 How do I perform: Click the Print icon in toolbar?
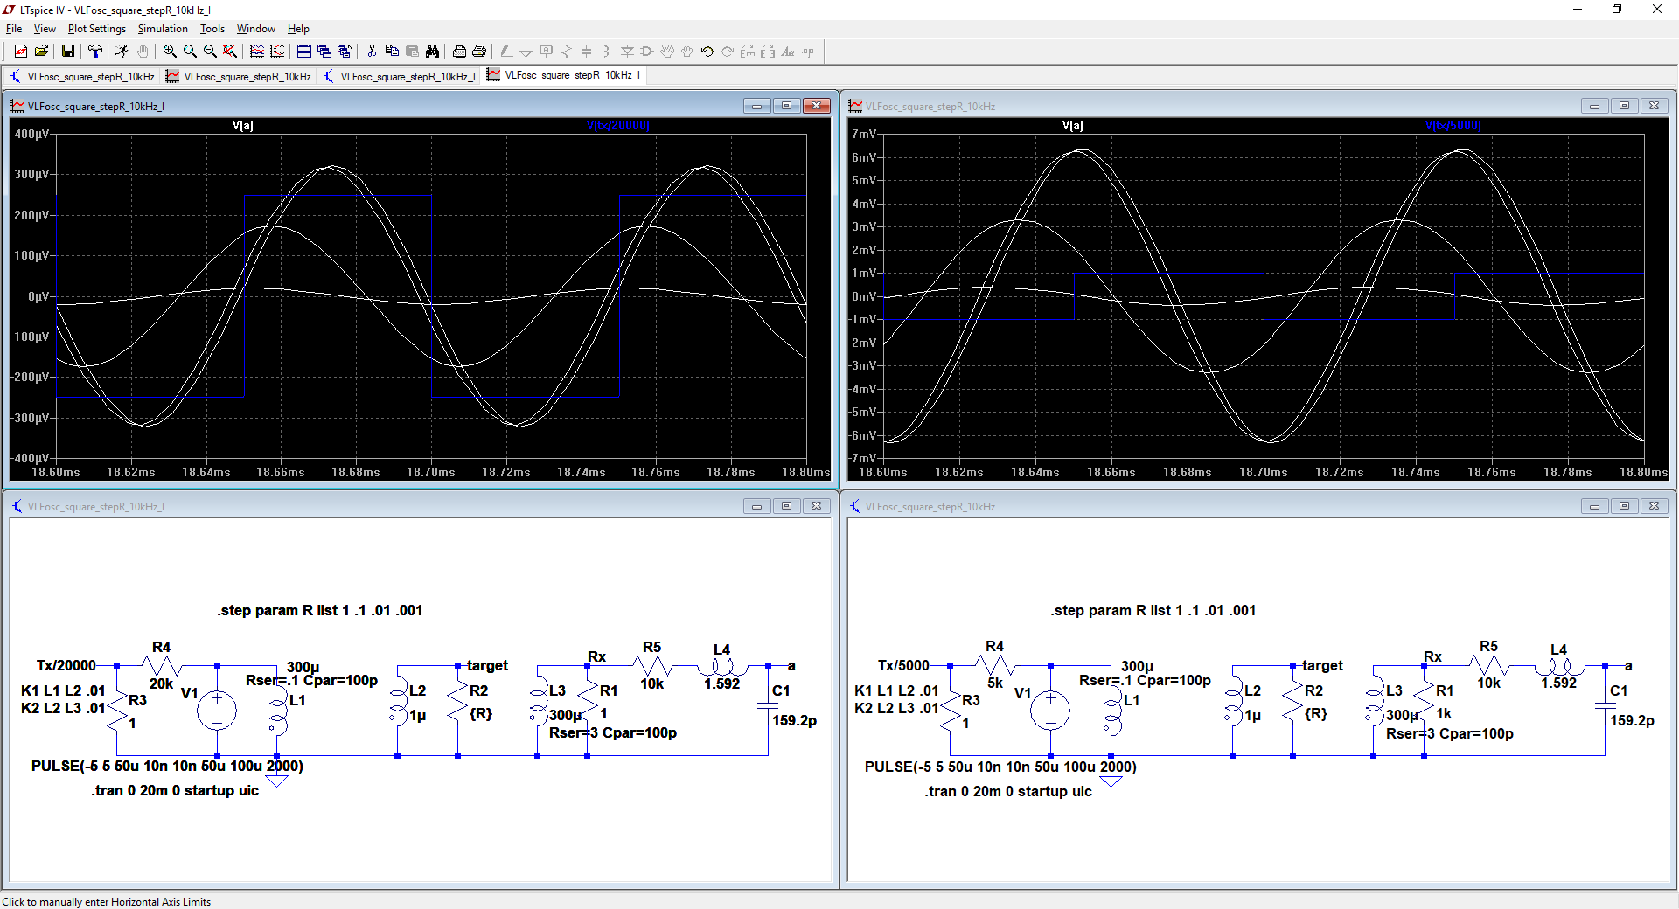[479, 52]
